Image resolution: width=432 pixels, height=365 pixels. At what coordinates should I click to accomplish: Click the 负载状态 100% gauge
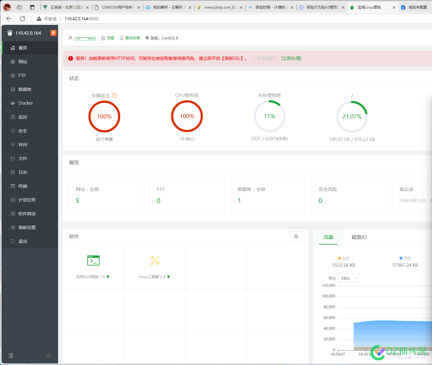coord(104,116)
